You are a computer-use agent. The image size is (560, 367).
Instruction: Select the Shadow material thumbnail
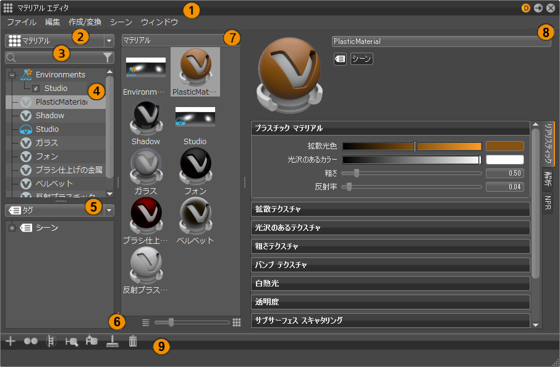tap(146, 123)
